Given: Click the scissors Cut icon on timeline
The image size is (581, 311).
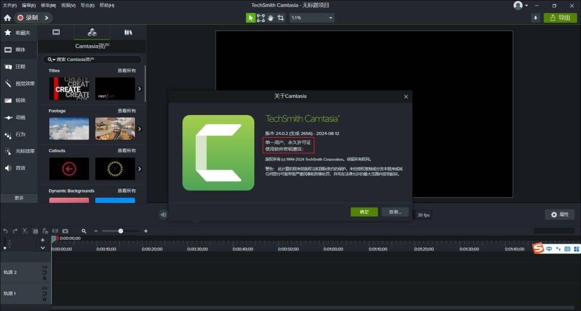Looking at the screenshot, I should [25, 231].
